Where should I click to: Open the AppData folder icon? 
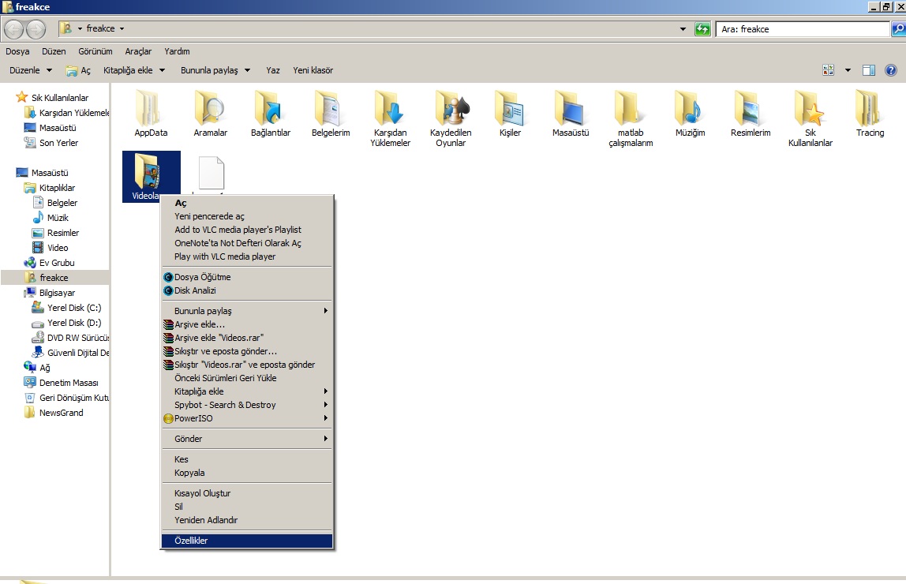tap(150, 108)
